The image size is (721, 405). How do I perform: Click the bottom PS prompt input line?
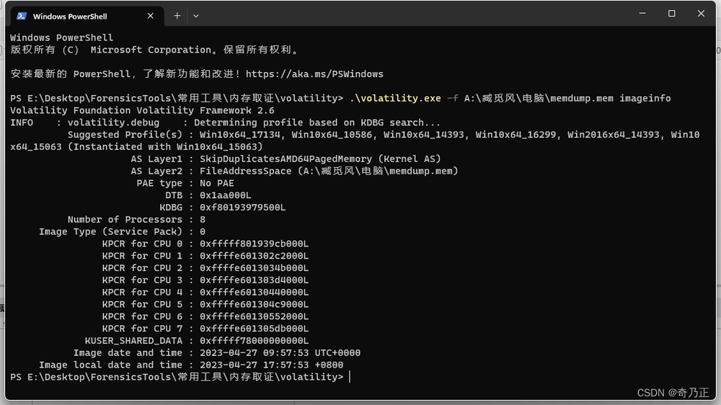click(x=180, y=377)
